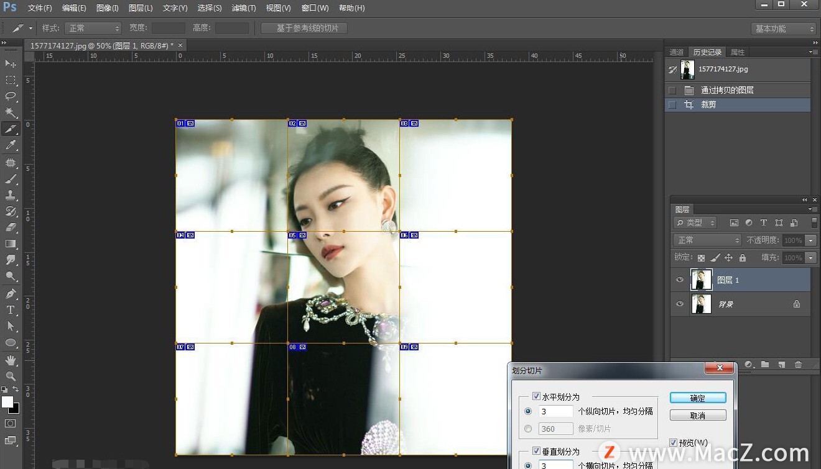
Task: Select the Move tool
Action: [x=11, y=64]
